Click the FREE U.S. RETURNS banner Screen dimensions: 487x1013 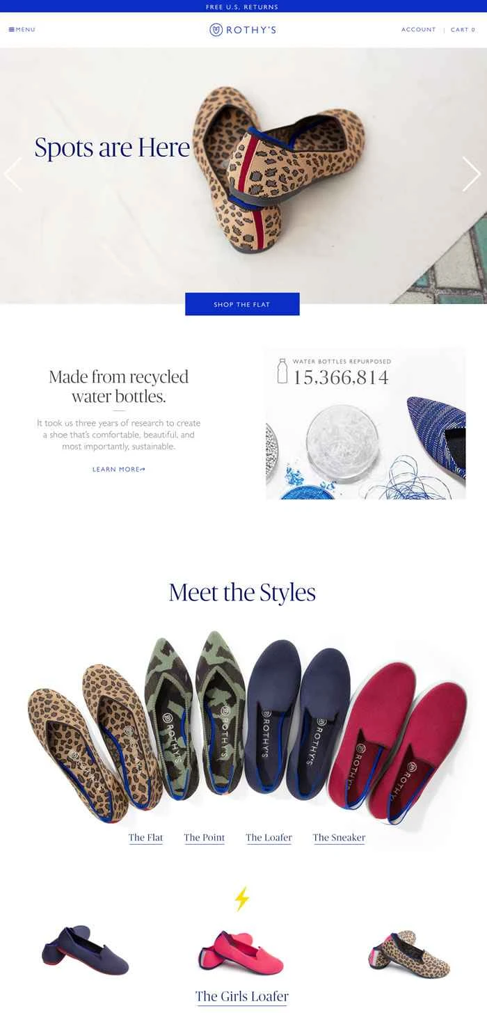(242, 7)
